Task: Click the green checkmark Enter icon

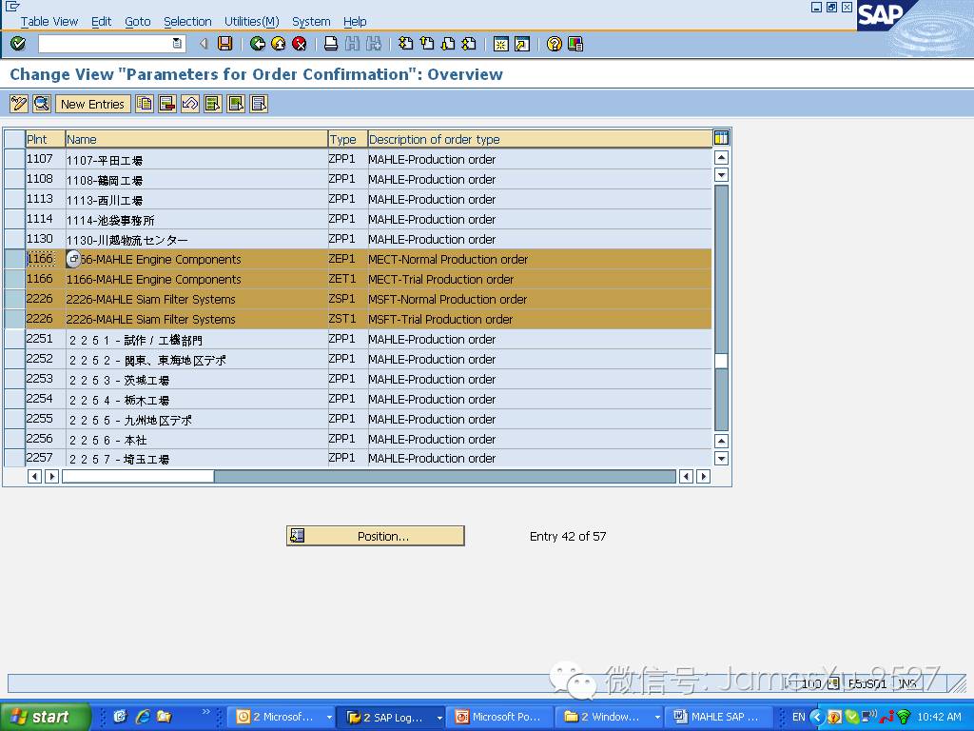Action: pos(18,44)
